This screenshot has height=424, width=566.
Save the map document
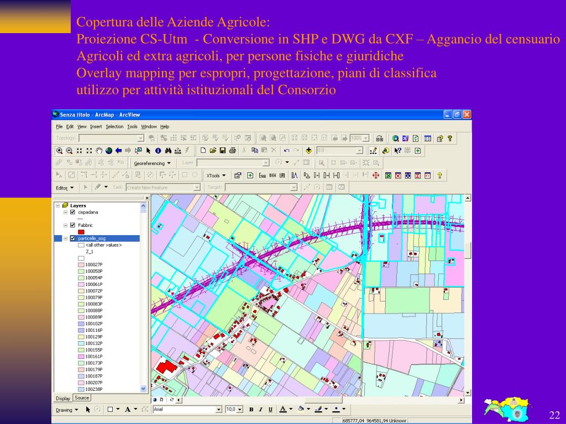pyautogui.click(x=222, y=150)
